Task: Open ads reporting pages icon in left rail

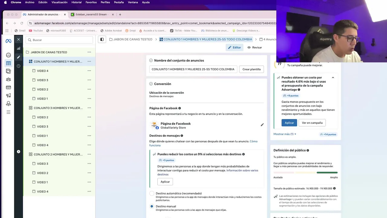Action: point(8,71)
